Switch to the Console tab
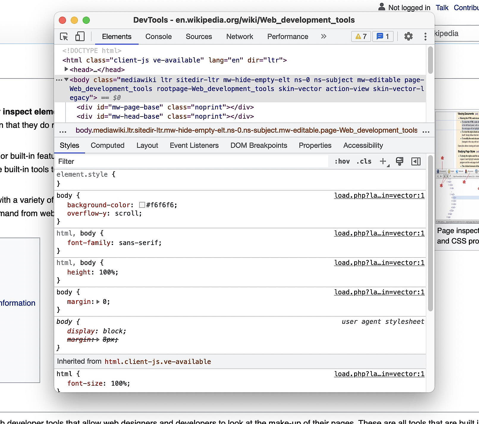 [158, 36]
